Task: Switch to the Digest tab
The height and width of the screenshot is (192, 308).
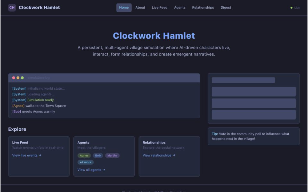Action: (226, 7)
